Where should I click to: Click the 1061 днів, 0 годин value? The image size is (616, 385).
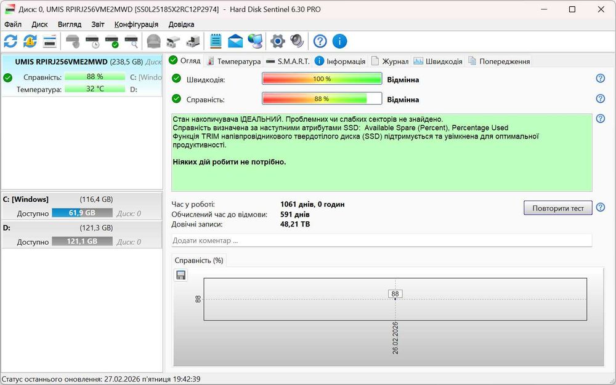pyautogui.click(x=312, y=204)
